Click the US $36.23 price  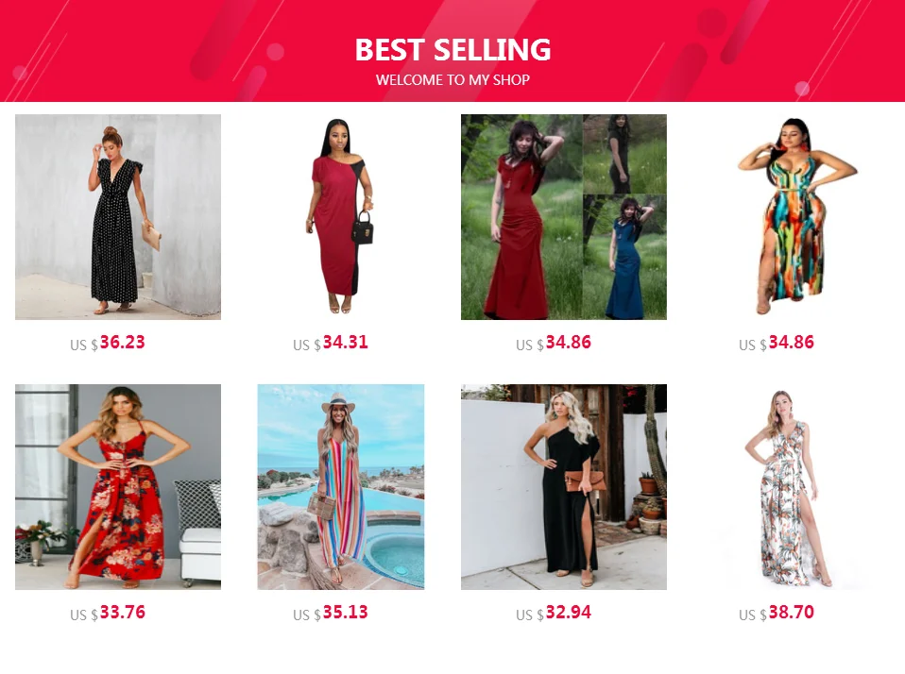click(108, 343)
